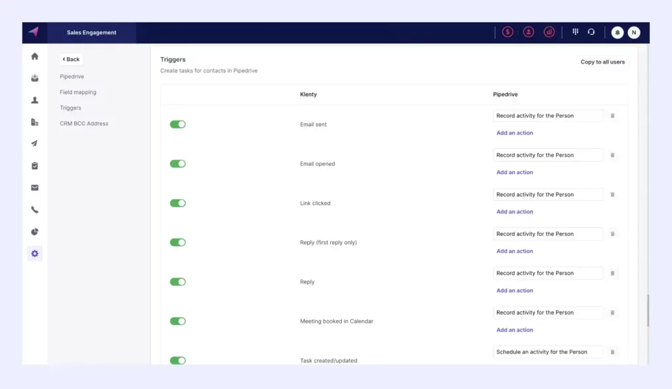The width and height of the screenshot is (672, 389).
Task: Open the dialpad grid icon in header
Action: click(575, 31)
